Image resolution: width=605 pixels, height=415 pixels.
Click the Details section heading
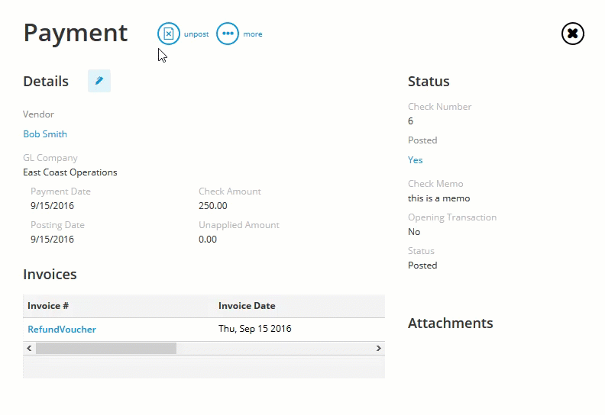point(46,82)
